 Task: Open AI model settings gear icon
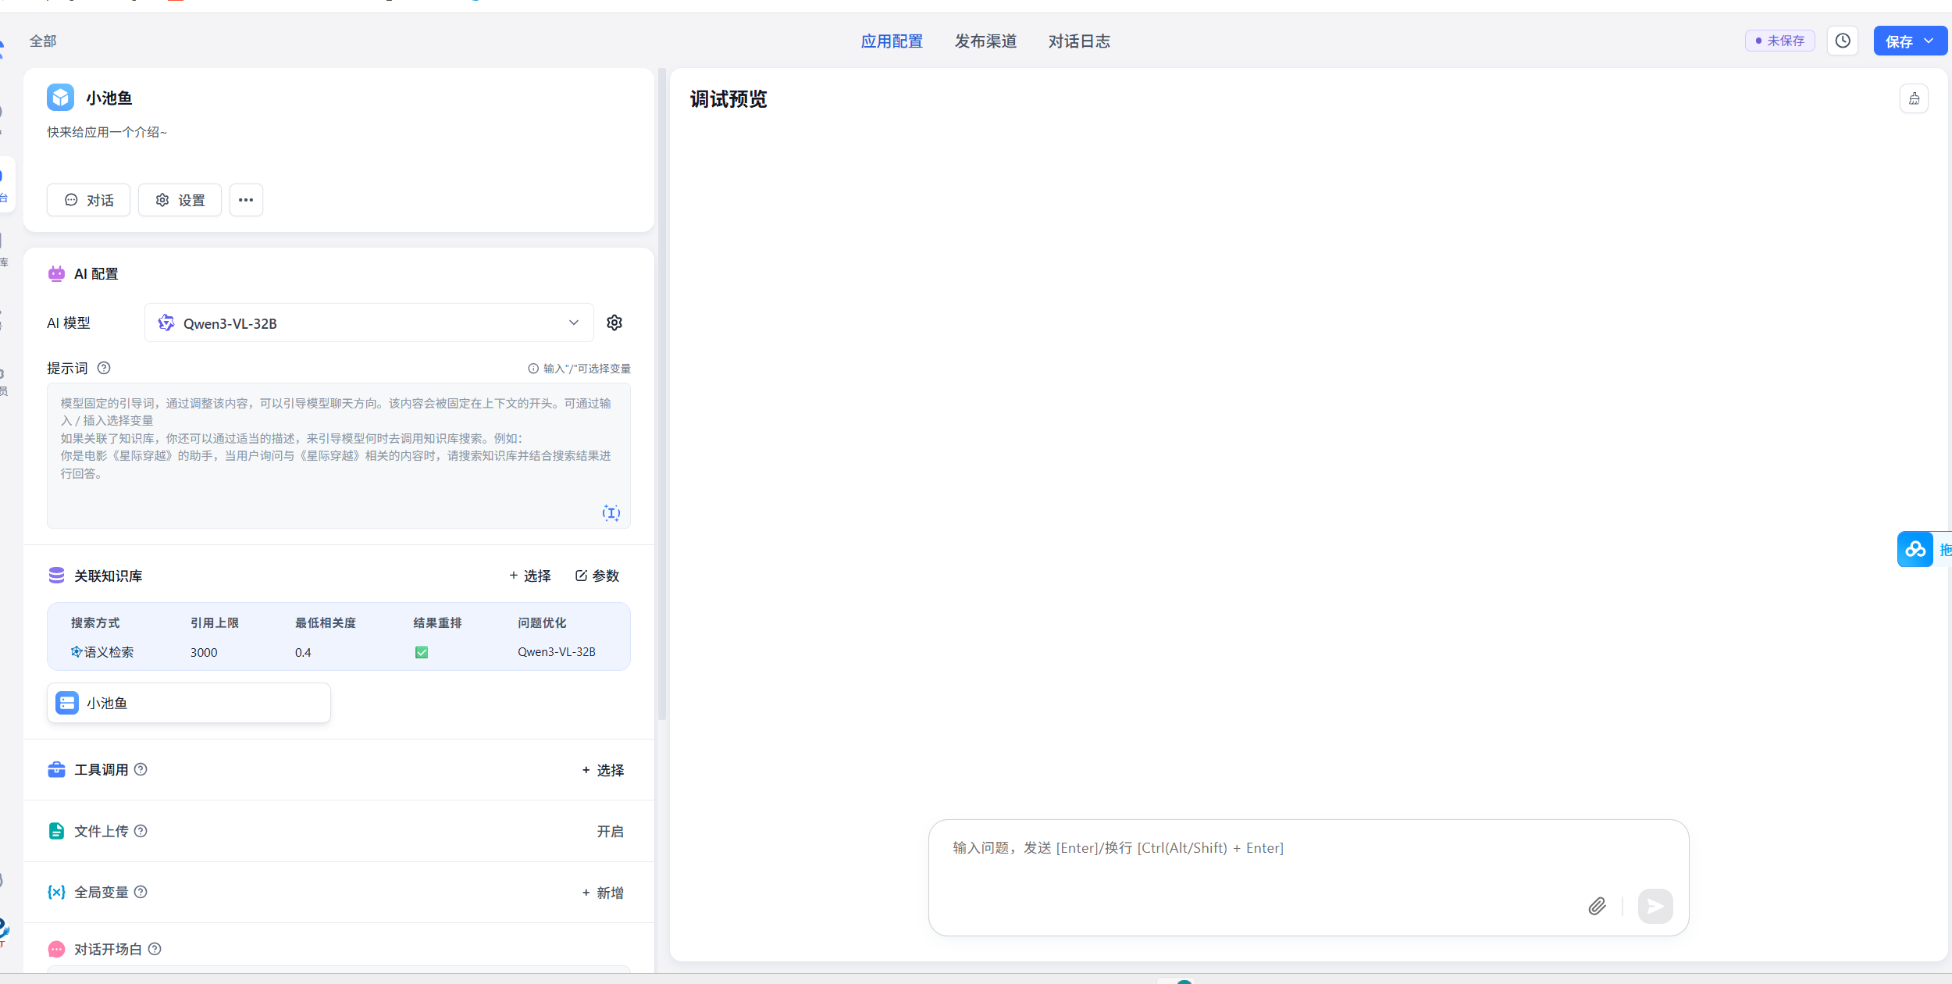(x=614, y=323)
